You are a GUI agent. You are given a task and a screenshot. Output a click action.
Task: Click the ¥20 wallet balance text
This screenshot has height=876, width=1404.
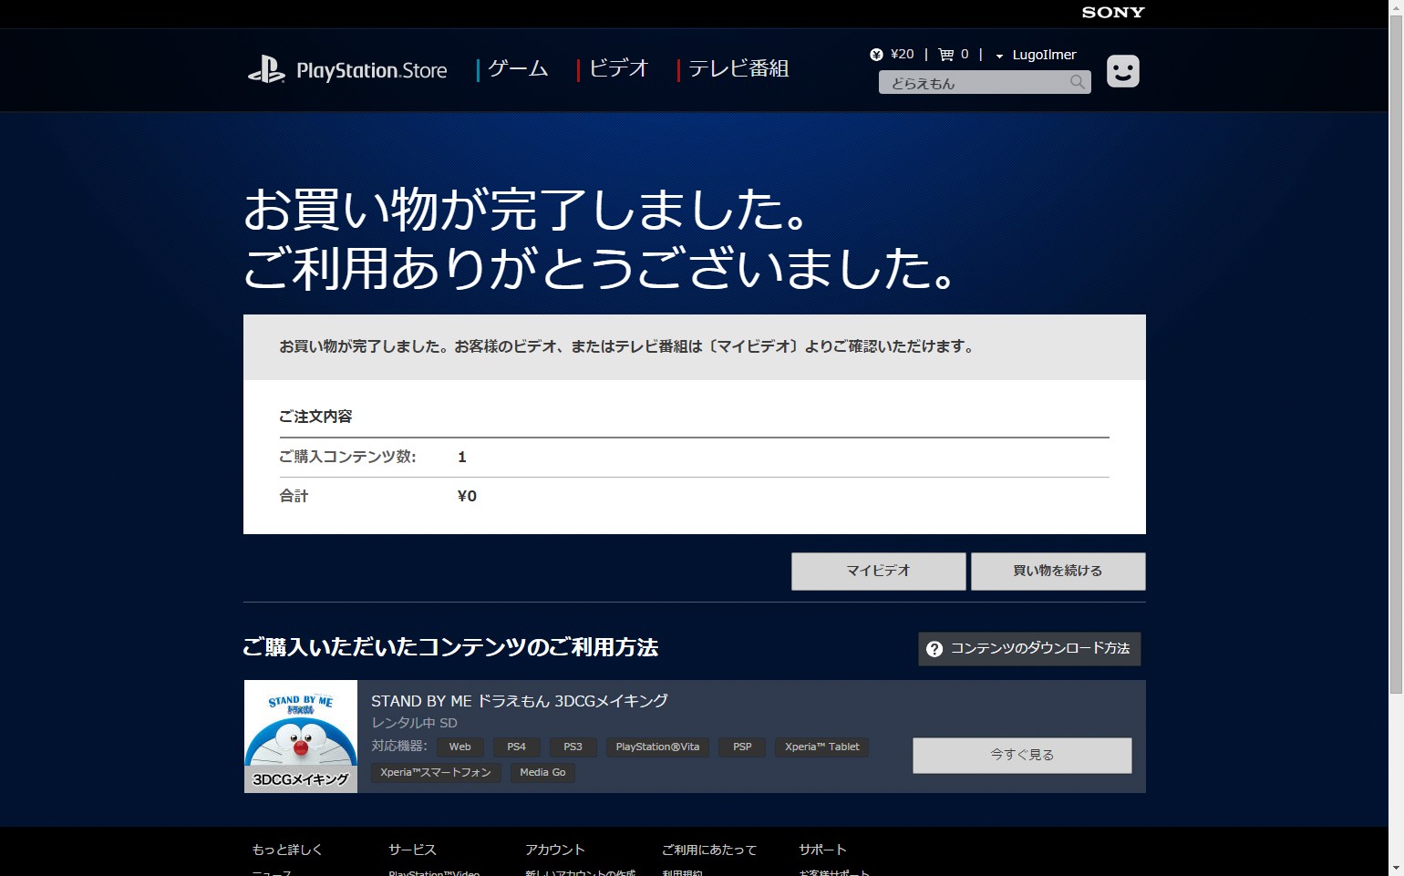click(903, 55)
